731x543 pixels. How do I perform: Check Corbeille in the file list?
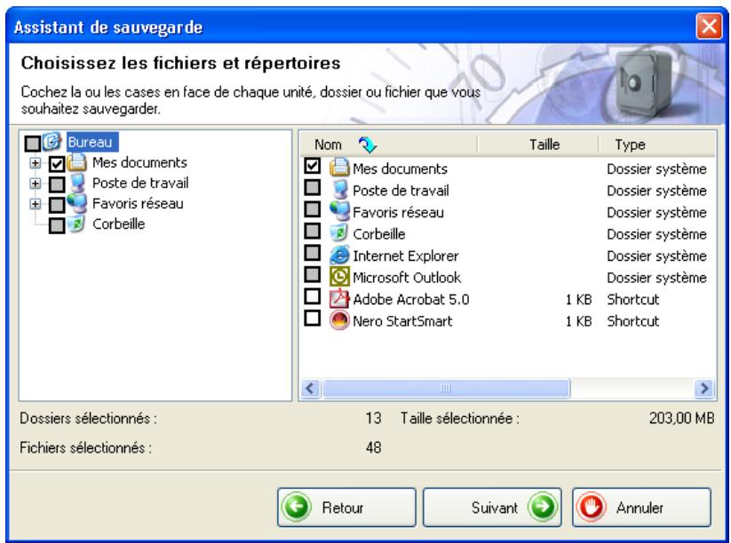click(313, 231)
